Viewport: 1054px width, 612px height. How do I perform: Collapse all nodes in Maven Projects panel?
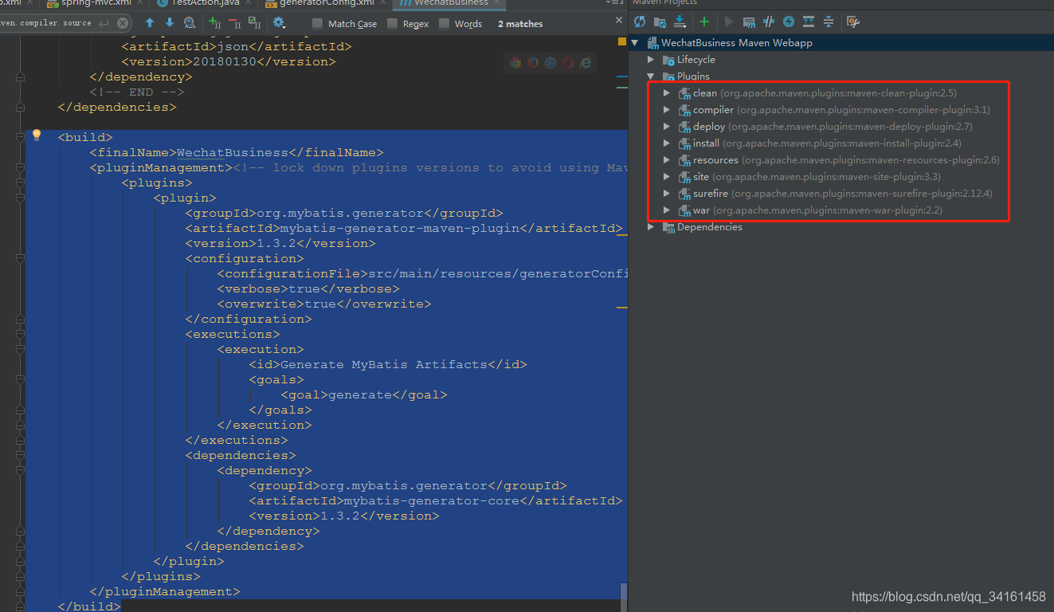tap(829, 22)
